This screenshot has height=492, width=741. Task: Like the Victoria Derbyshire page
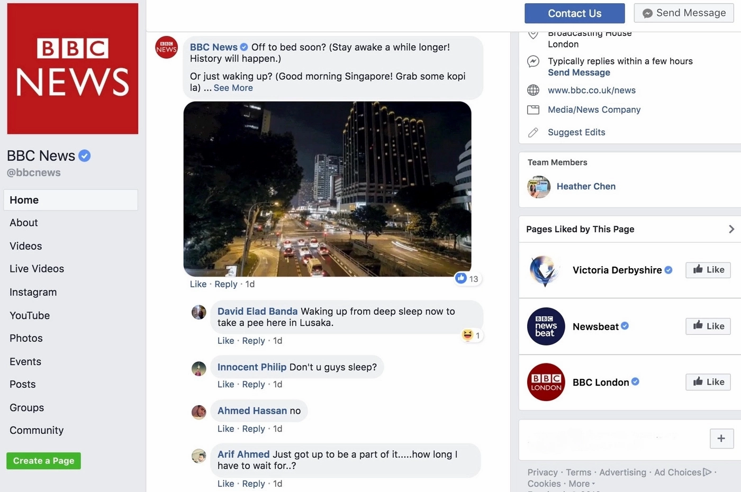click(x=708, y=270)
